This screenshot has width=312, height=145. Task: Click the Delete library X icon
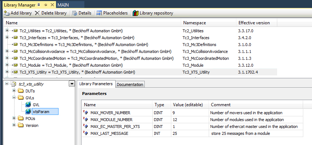(37, 13)
